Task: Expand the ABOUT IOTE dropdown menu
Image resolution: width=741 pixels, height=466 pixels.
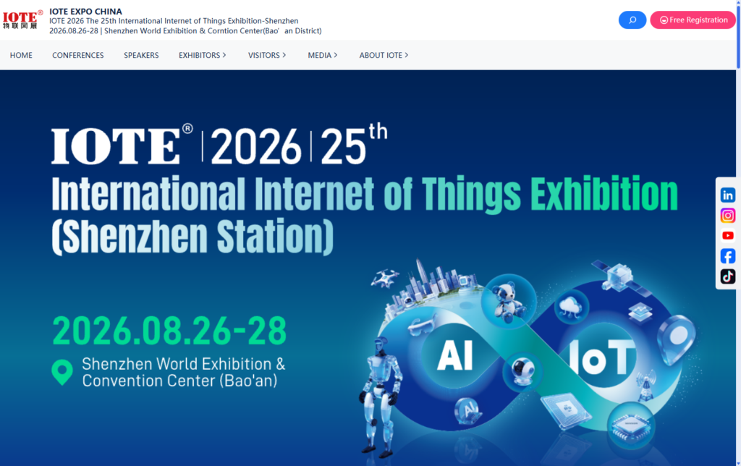Action: pos(384,55)
